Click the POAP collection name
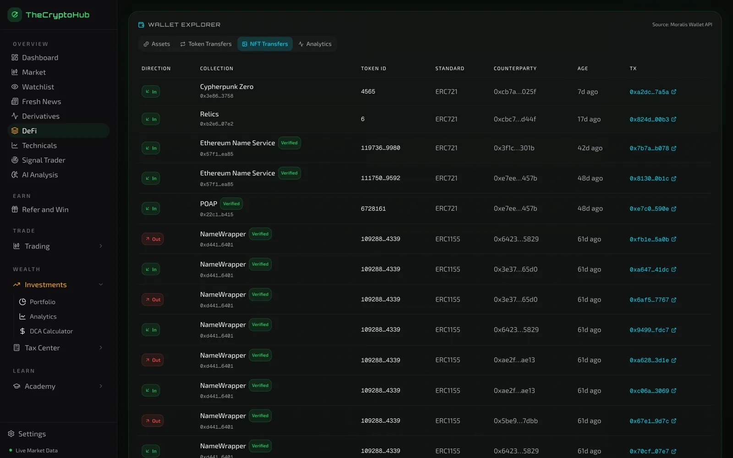Viewport: 733px width, 458px height. point(208,204)
